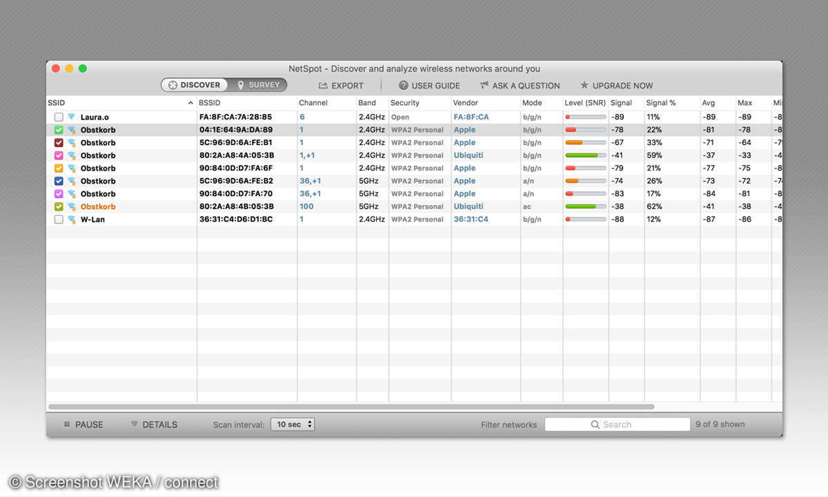Click the EXPORT toolbar button

341,86
